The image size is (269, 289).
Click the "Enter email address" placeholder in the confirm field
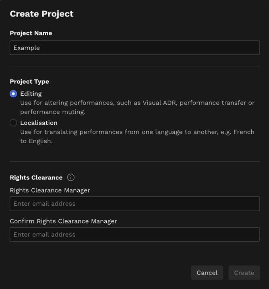tap(44, 234)
